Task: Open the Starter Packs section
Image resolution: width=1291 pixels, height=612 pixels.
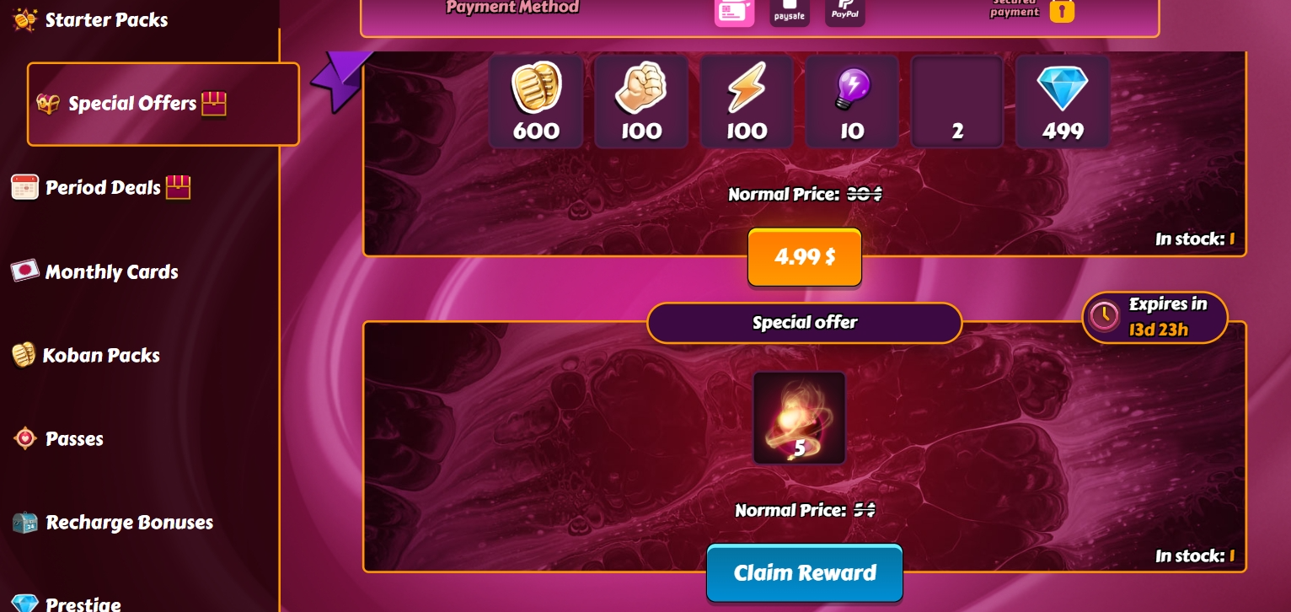Action: point(90,19)
